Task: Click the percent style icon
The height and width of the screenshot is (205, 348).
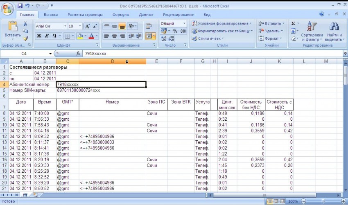Action: 175,31
